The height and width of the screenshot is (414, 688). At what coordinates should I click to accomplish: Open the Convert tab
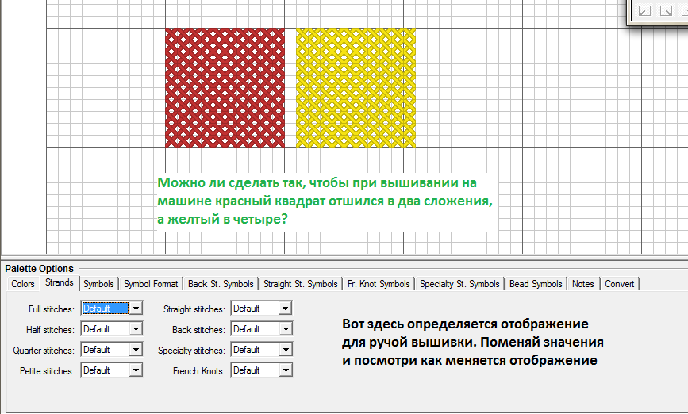(x=620, y=284)
